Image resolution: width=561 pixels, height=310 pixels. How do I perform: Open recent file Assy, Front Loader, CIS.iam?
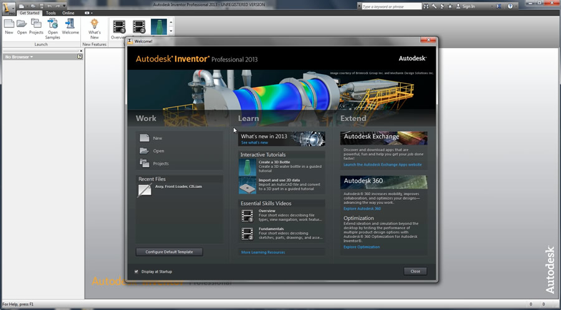(170, 190)
